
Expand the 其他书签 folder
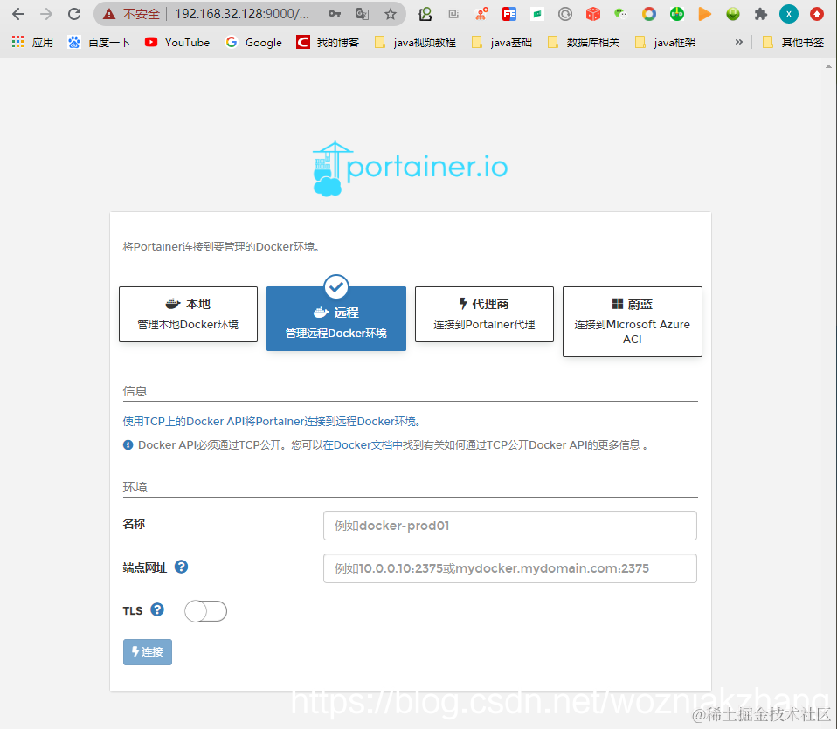(x=793, y=42)
